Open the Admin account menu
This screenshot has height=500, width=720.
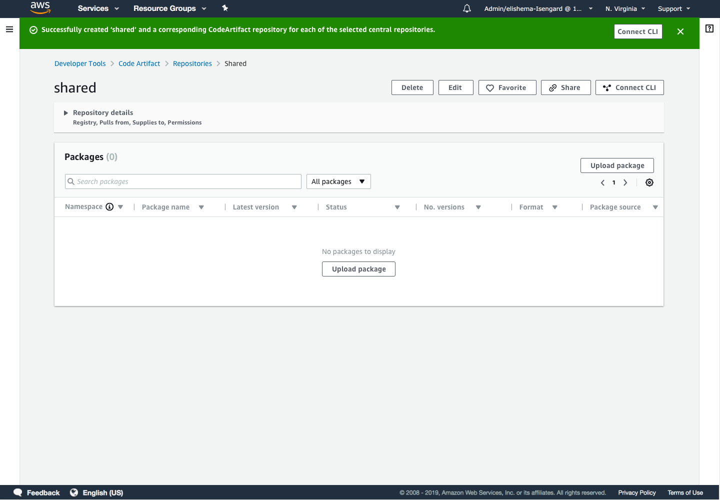coord(538,8)
